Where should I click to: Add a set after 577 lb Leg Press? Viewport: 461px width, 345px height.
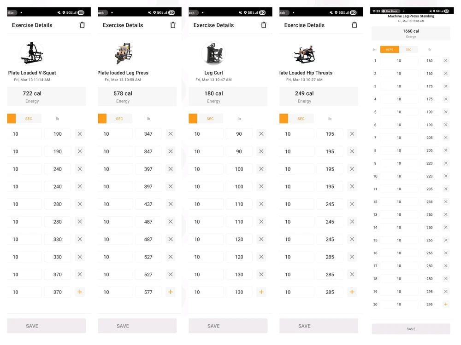click(x=171, y=292)
